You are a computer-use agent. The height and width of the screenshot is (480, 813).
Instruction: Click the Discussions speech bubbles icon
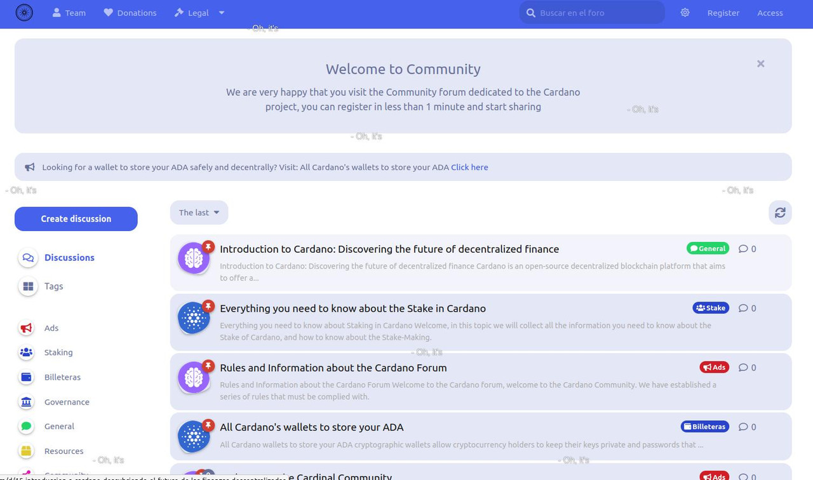click(28, 258)
